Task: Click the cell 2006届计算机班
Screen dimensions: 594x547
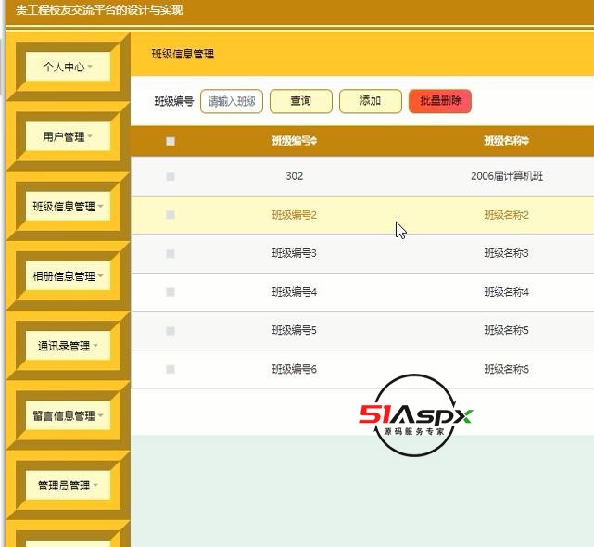Action: click(x=507, y=176)
